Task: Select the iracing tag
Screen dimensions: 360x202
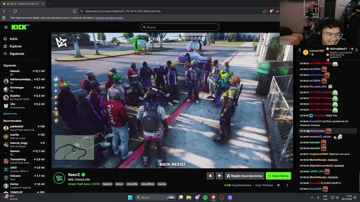Action: (x=162, y=184)
